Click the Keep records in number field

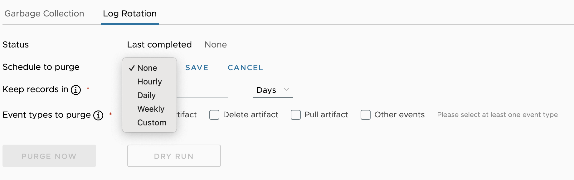(x=203, y=93)
